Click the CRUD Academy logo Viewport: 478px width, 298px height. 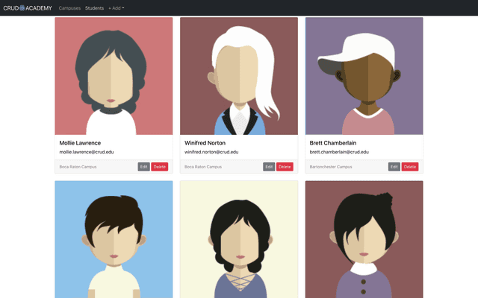pyautogui.click(x=27, y=7)
